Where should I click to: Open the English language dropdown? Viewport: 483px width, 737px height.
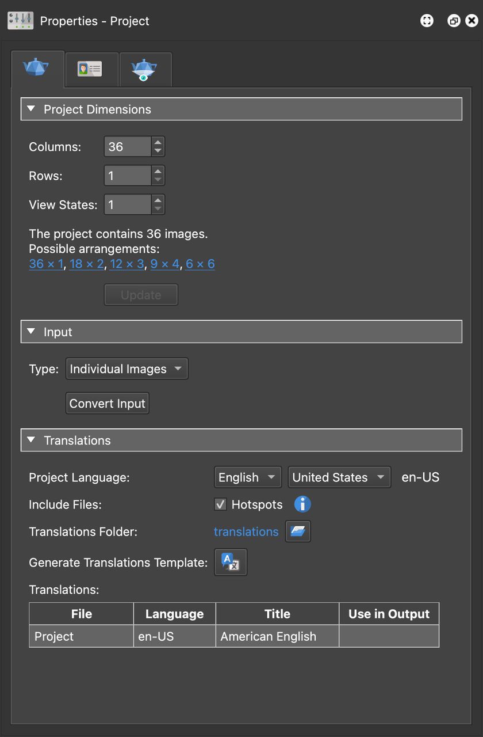247,477
